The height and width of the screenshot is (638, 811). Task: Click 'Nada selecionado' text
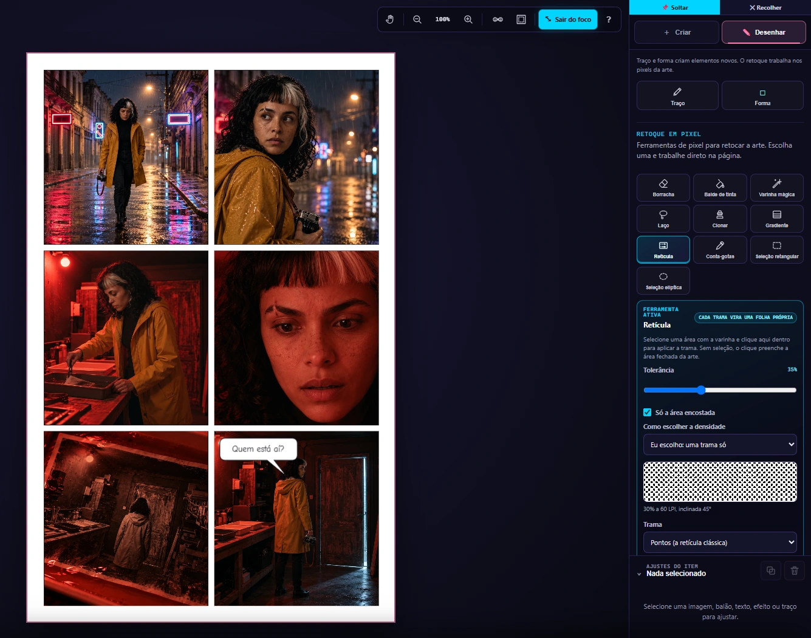[676, 574]
